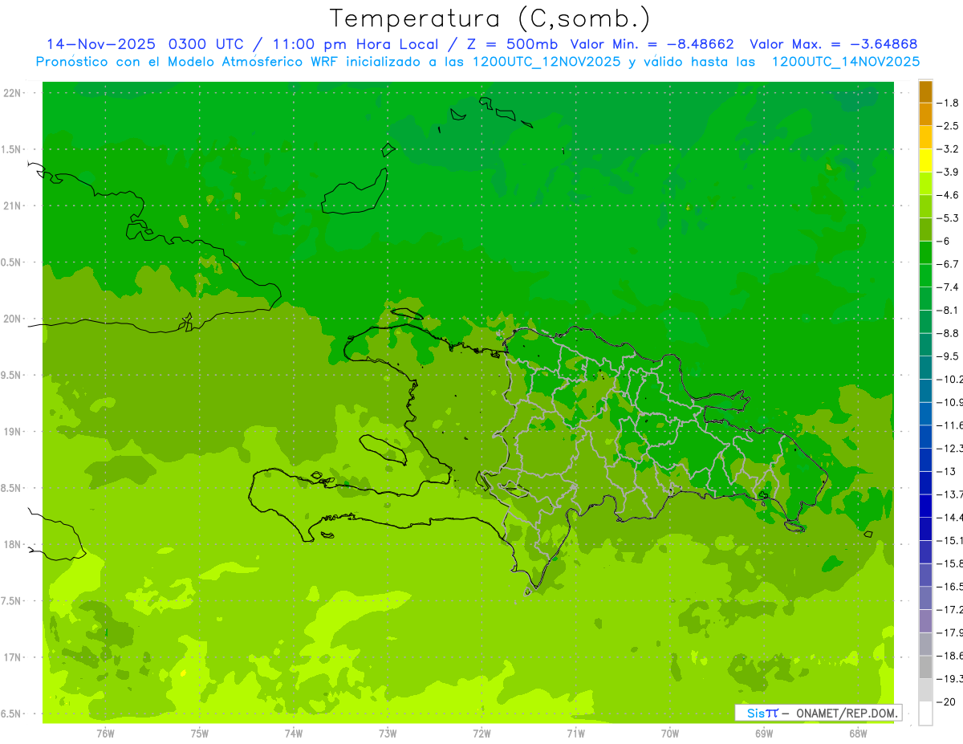
Task: Click the blue swatch between -13 and -13.7
Action: click(925, 482)
